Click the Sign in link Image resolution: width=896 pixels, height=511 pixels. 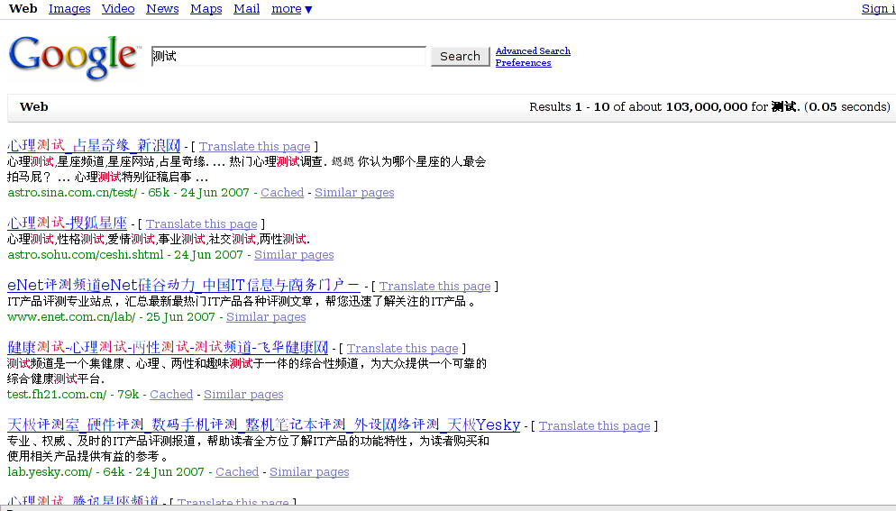coord(878,9)
